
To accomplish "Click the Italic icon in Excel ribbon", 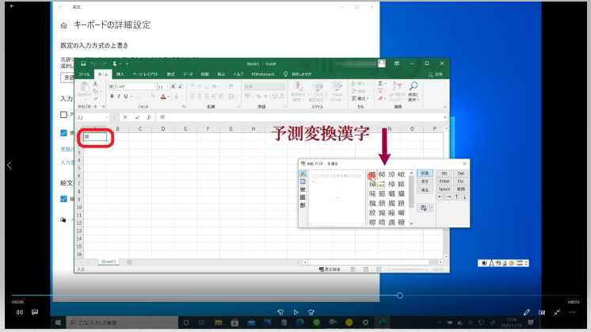I will [120, 97].
